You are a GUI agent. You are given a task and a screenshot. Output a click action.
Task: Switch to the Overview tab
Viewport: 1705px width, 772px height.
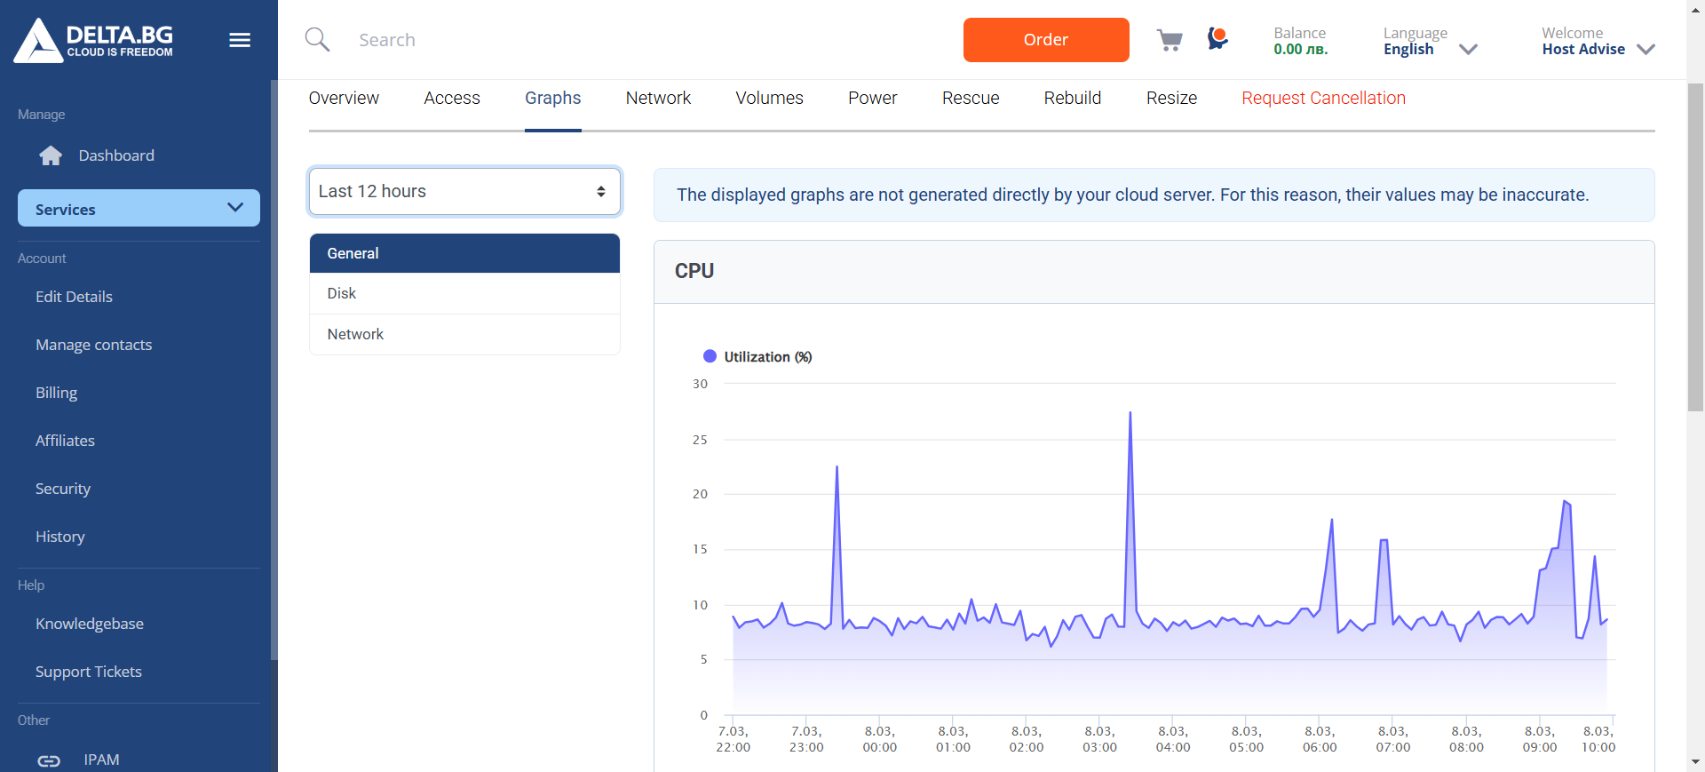(x=344, y=98)
